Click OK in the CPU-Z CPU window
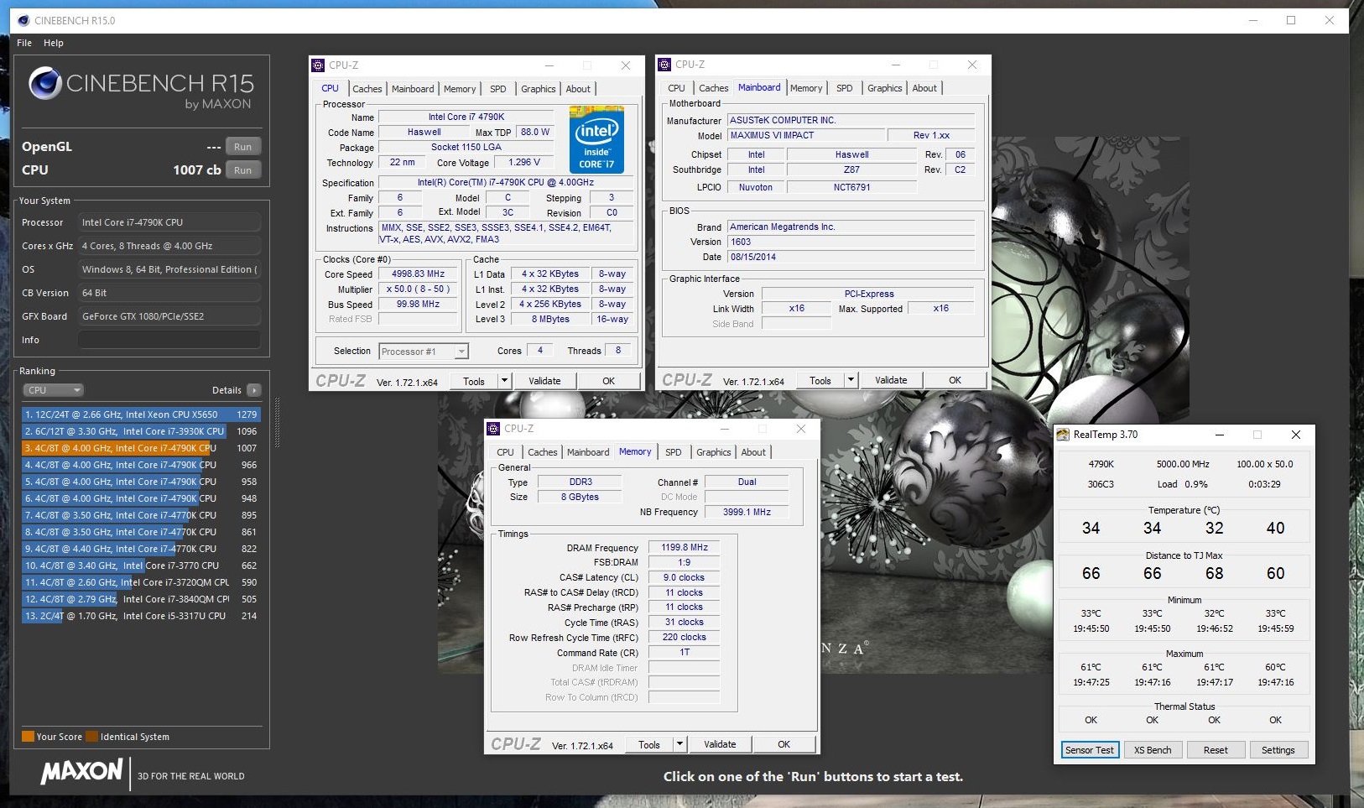The width and height of the screenshot is (1364, 808). (609, 381)
